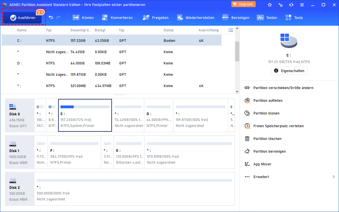
Task: Click the key registration icon in title bar
Action: [281, 5]
